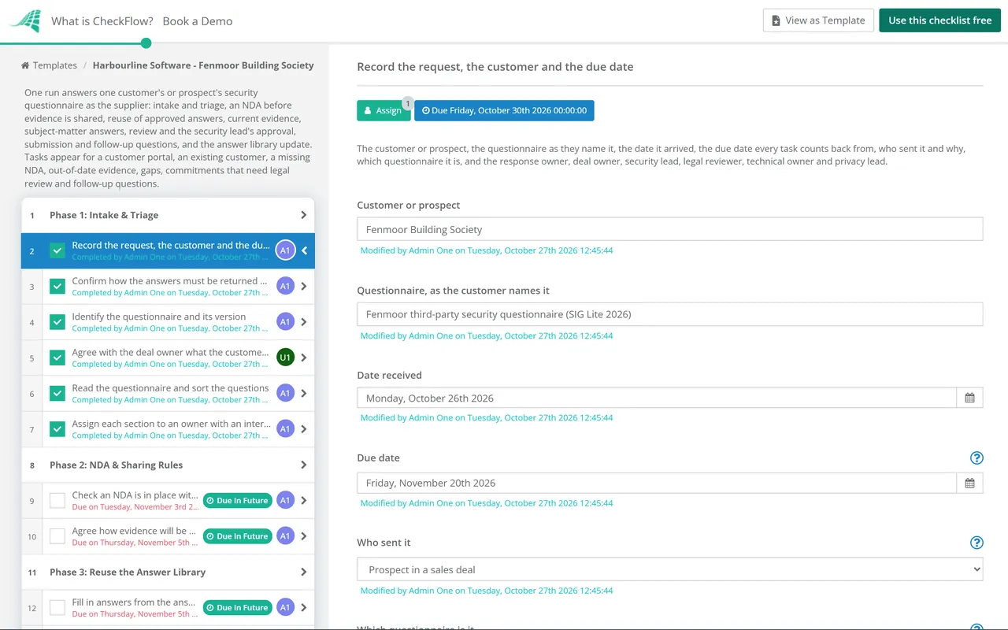
Task: Uncheck Agree with the deal owner task
Action: pos(57,358)
